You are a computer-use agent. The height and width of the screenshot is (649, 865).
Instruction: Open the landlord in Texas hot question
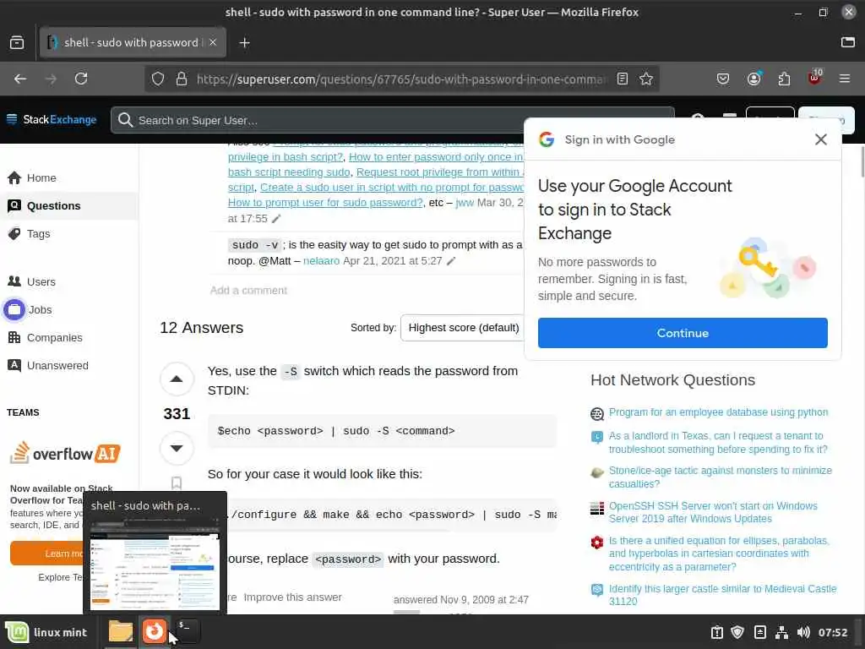[x=718, y=443]
